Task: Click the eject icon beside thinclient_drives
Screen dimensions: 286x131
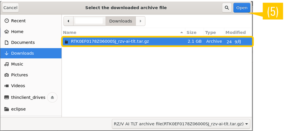Action: click(52, 97)
